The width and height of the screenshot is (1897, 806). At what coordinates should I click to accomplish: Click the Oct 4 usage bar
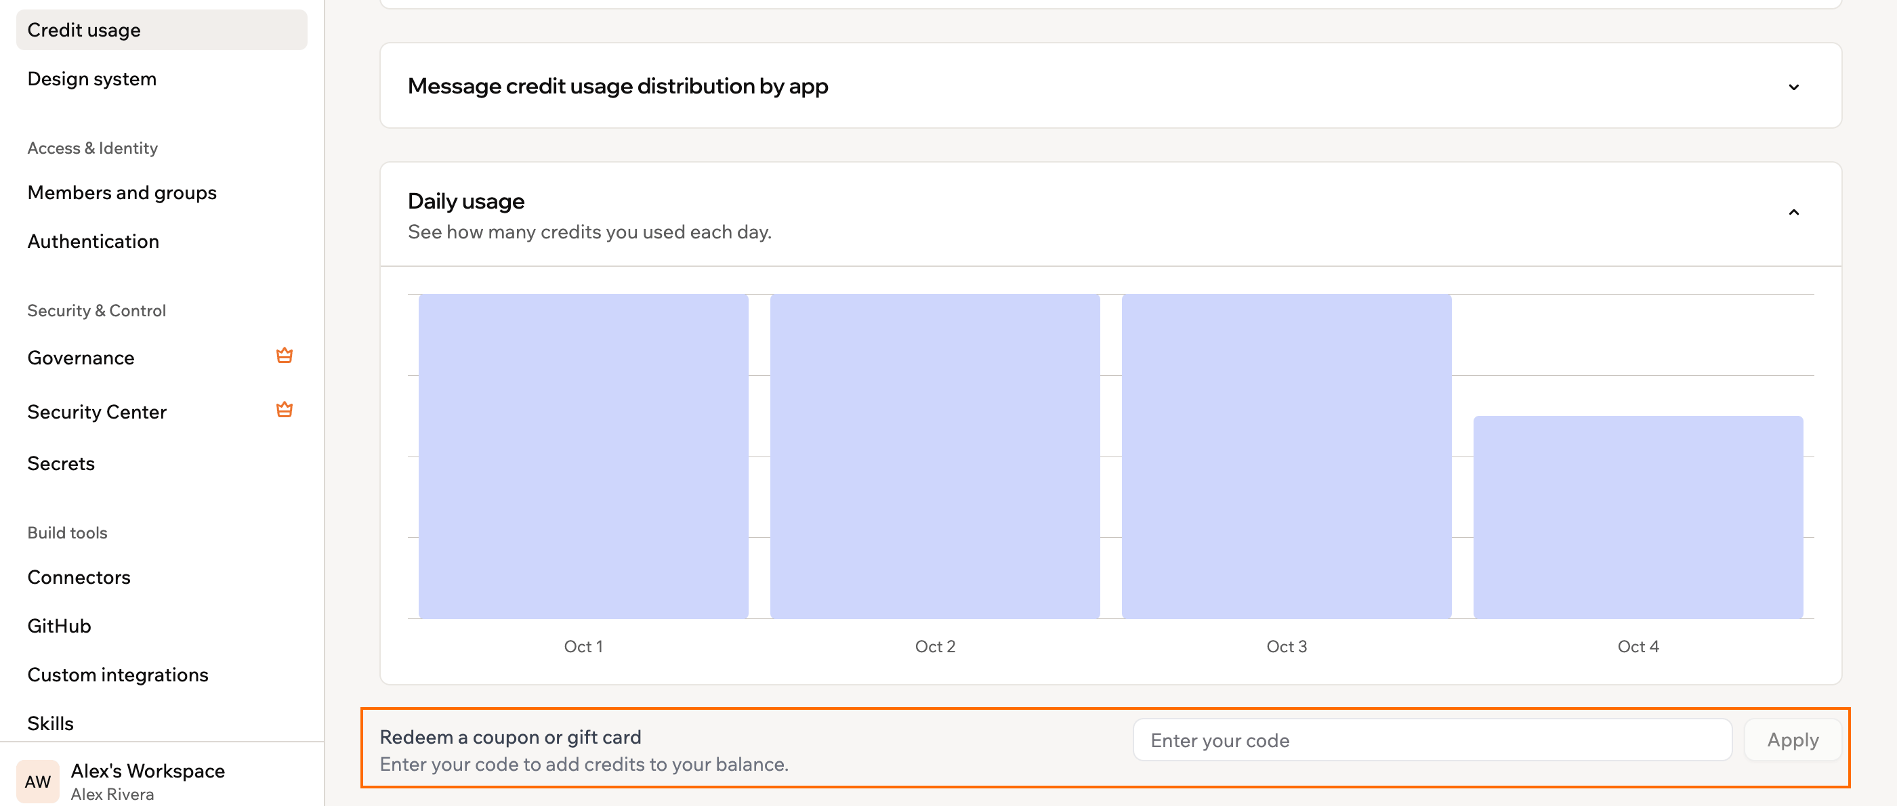pyautogui.click(x=1638, y=517)
